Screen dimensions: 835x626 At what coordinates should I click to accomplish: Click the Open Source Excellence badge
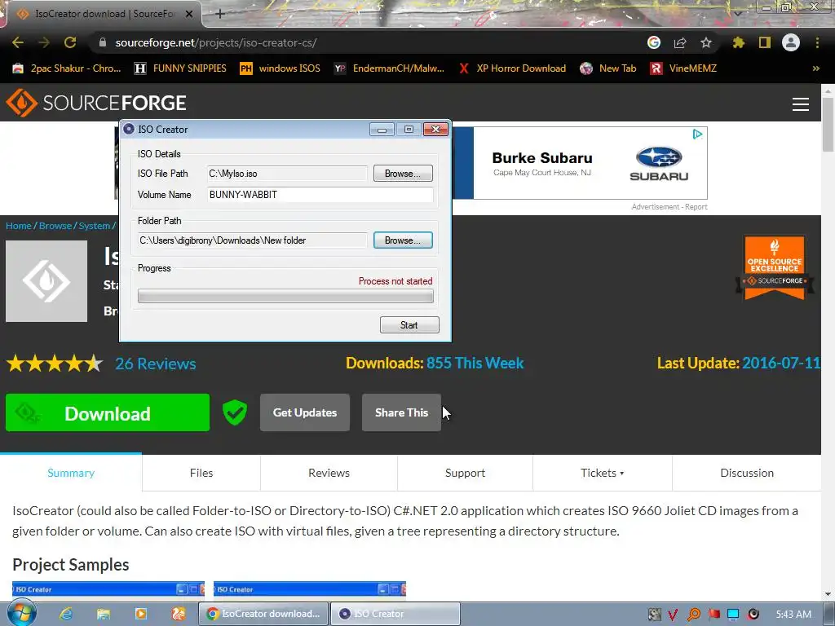pos(775,269)
